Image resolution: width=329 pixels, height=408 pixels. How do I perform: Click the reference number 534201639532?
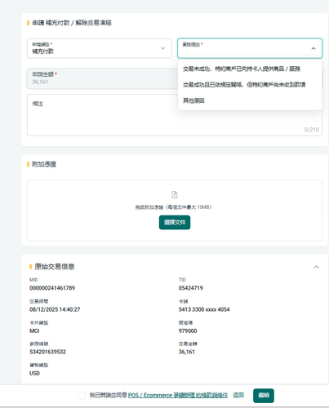click(x=47, y=352)
